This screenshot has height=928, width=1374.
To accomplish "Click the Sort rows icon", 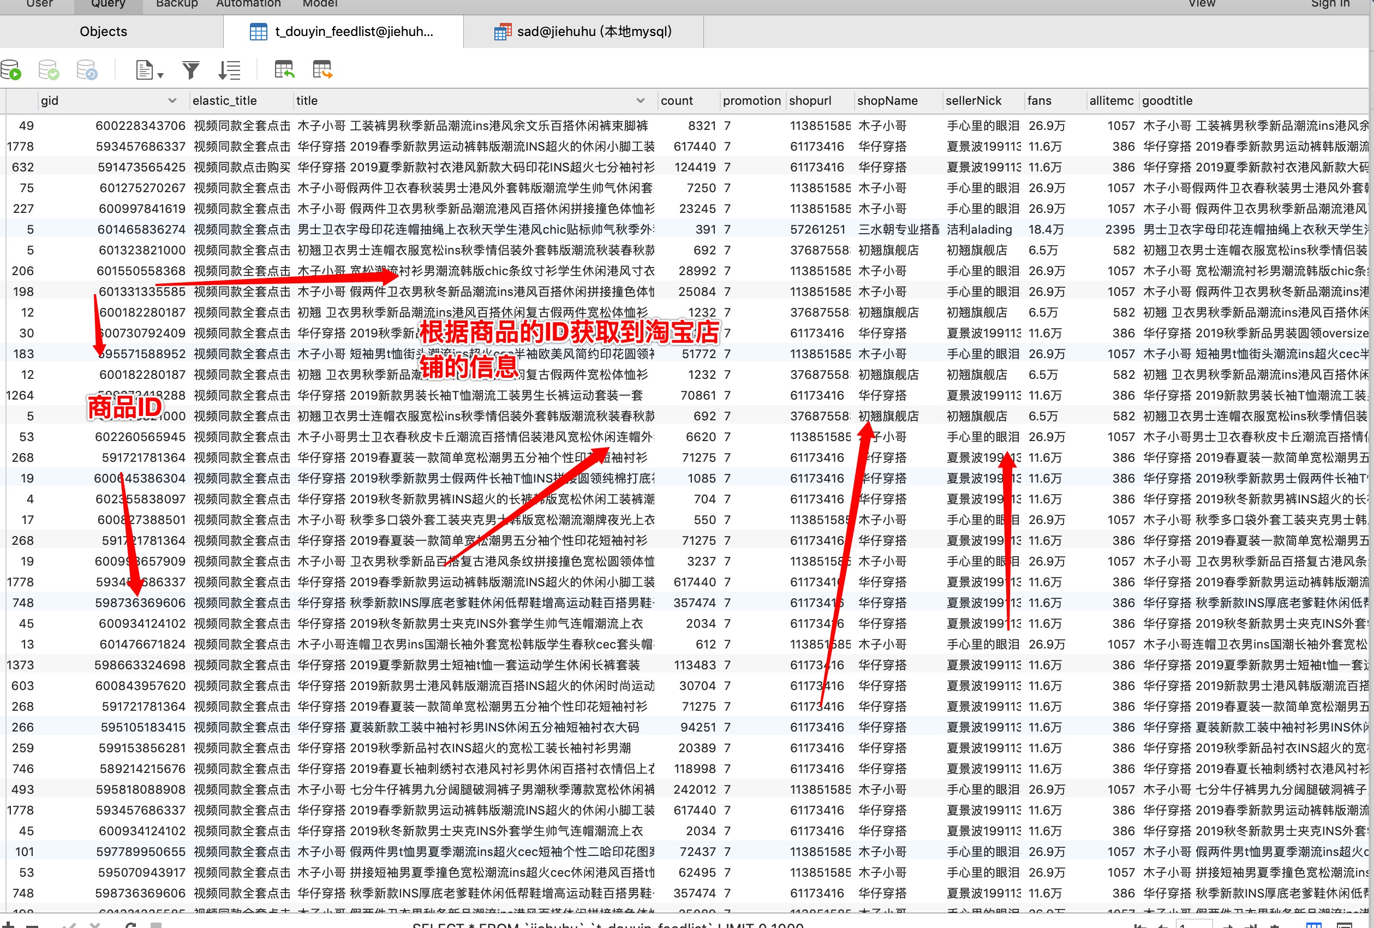I will [229, 70].
